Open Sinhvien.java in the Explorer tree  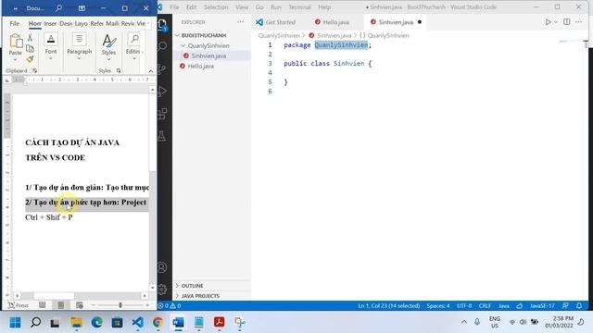click(x=211, y=55)
